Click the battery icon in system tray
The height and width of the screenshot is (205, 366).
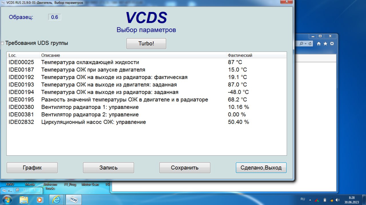[x=325, y=200]
